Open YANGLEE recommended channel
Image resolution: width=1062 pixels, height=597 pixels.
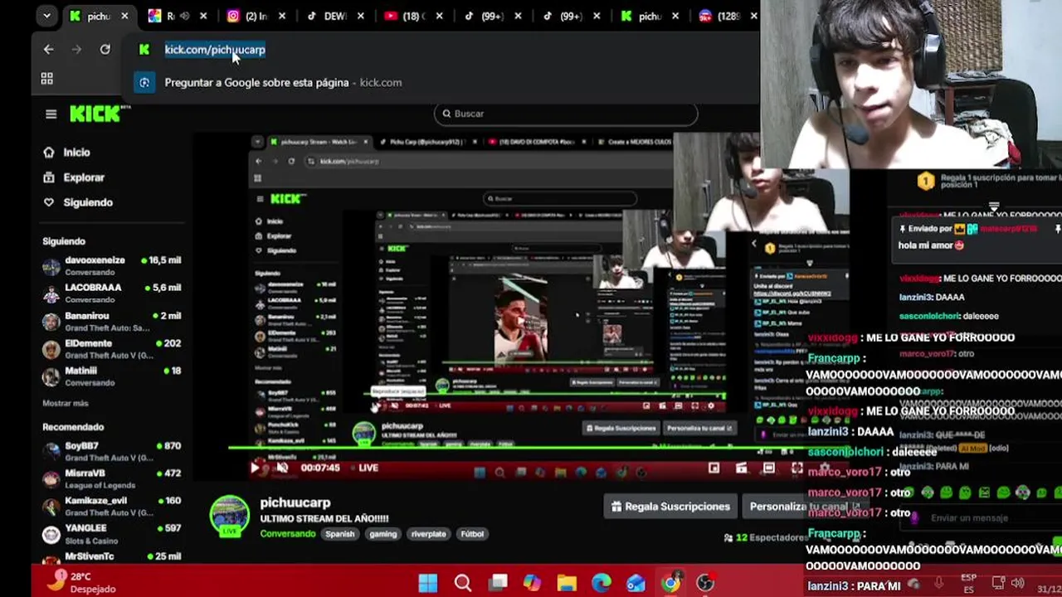pos(111,533)
